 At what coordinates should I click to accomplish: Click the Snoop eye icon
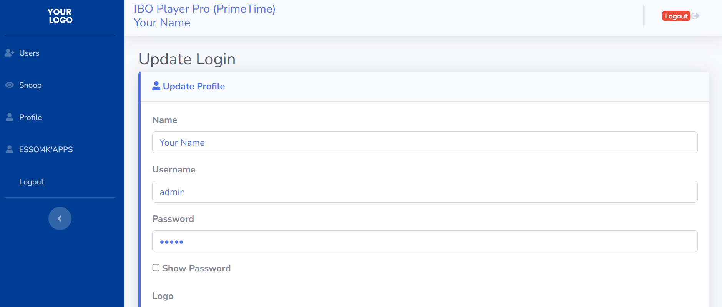[x=9, y=85]
